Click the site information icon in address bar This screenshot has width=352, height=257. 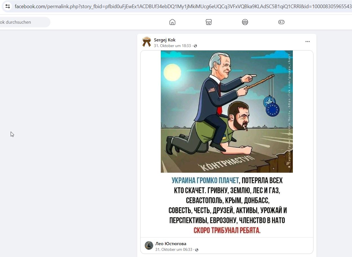8,6
